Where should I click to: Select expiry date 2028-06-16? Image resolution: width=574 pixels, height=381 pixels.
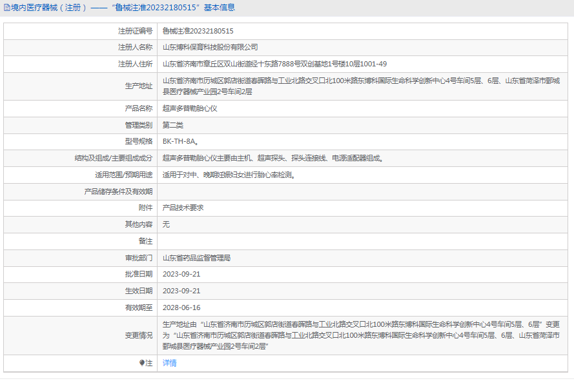tap(181, 308)
